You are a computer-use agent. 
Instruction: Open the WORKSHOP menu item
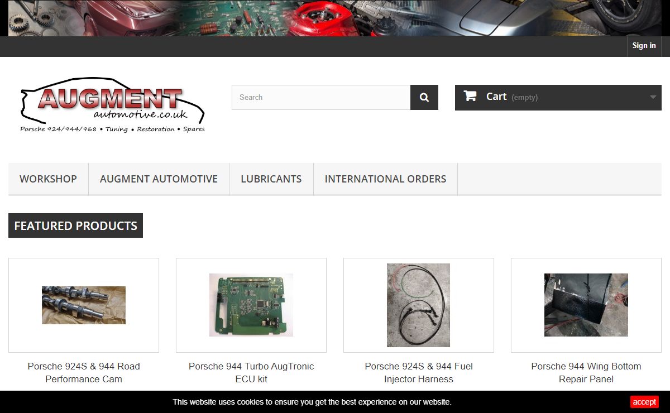48,179
